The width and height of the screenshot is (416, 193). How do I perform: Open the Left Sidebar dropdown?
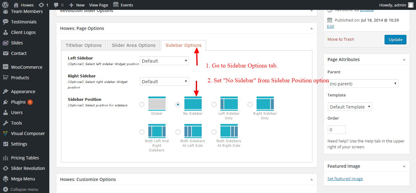click(x=164, y=61)
